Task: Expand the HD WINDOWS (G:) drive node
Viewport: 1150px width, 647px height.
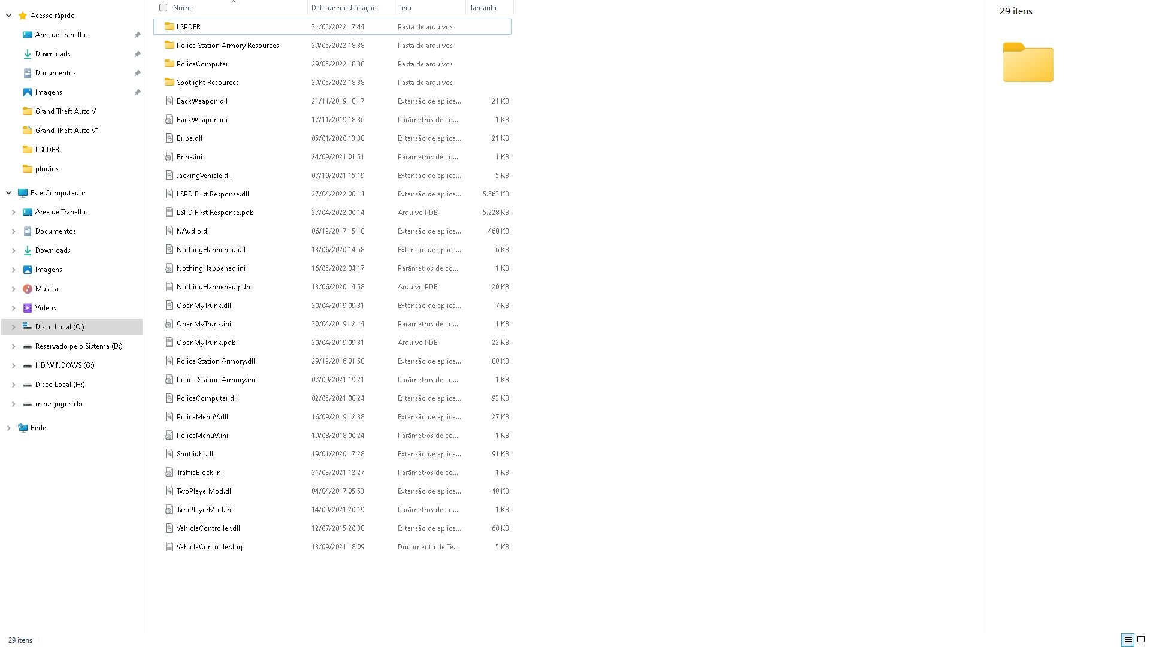Action: (13, 365)
